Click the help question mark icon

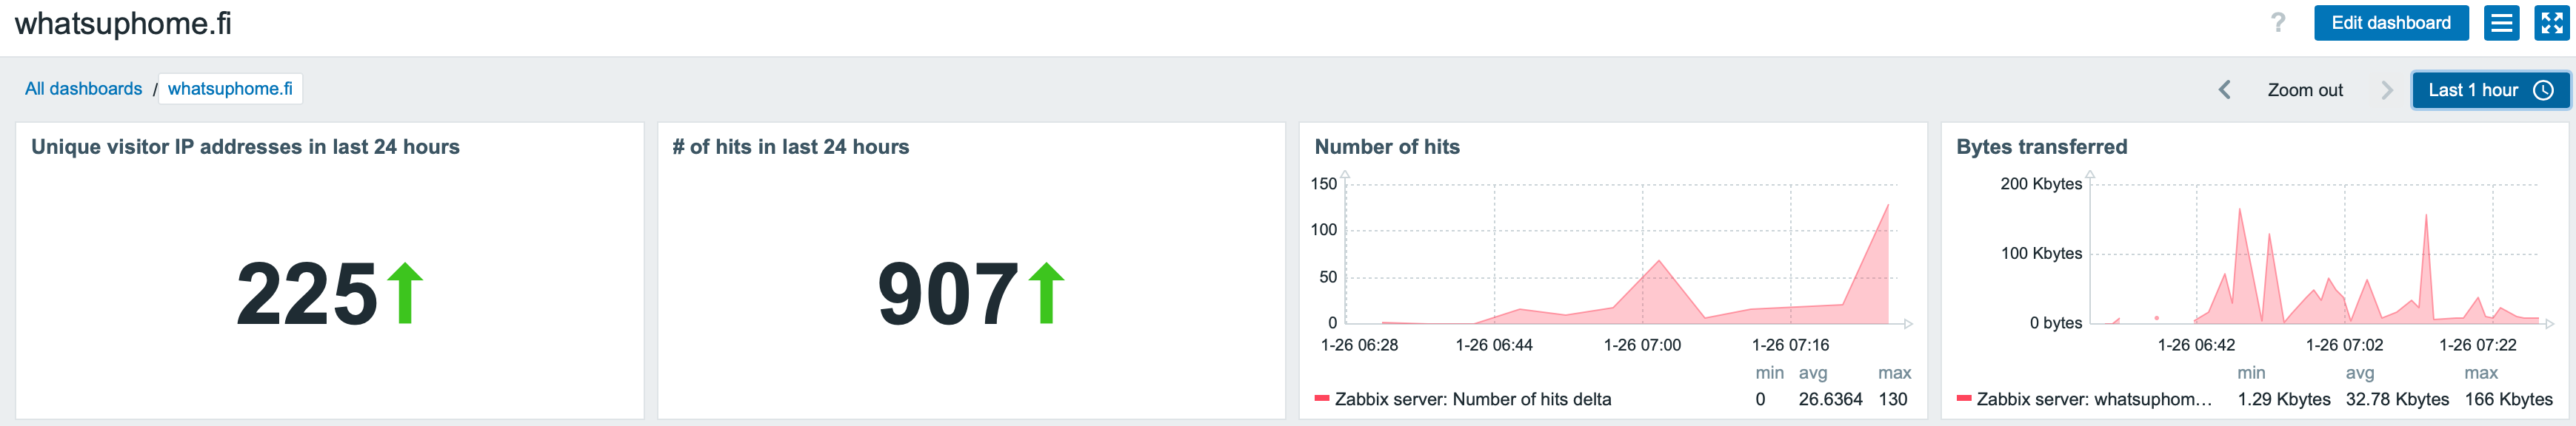click(x=2278, y=23)
